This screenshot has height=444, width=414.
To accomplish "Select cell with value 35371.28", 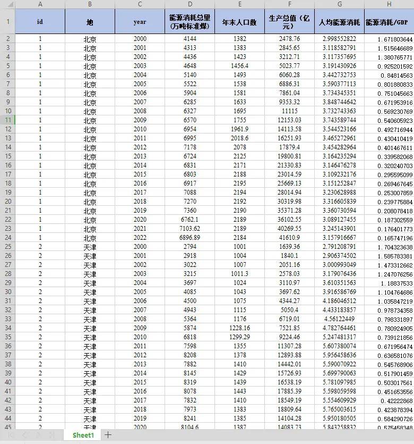I will pos(290,211).
